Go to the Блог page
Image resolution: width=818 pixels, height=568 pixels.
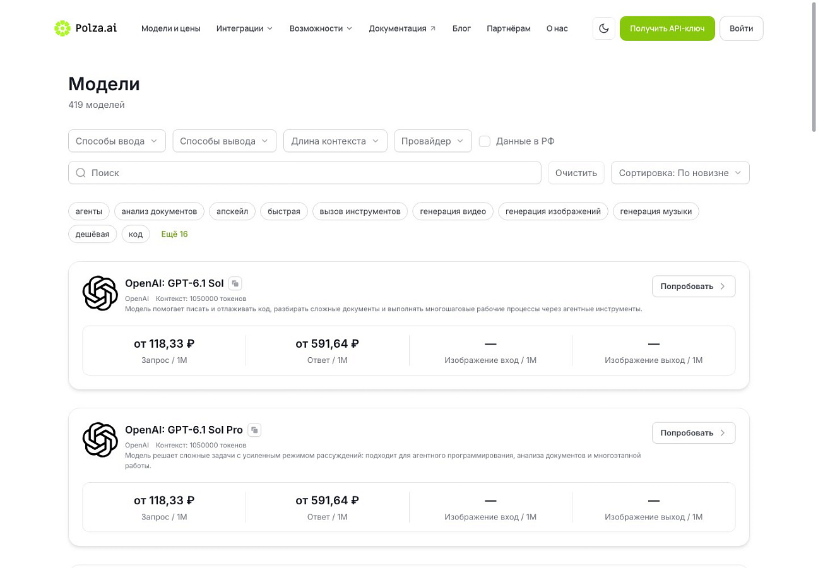[462, 28]
